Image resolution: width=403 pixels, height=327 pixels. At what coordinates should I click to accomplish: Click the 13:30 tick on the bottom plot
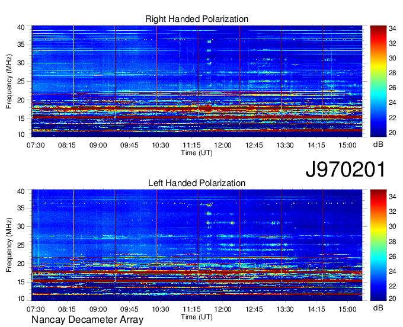pos(285,309)
